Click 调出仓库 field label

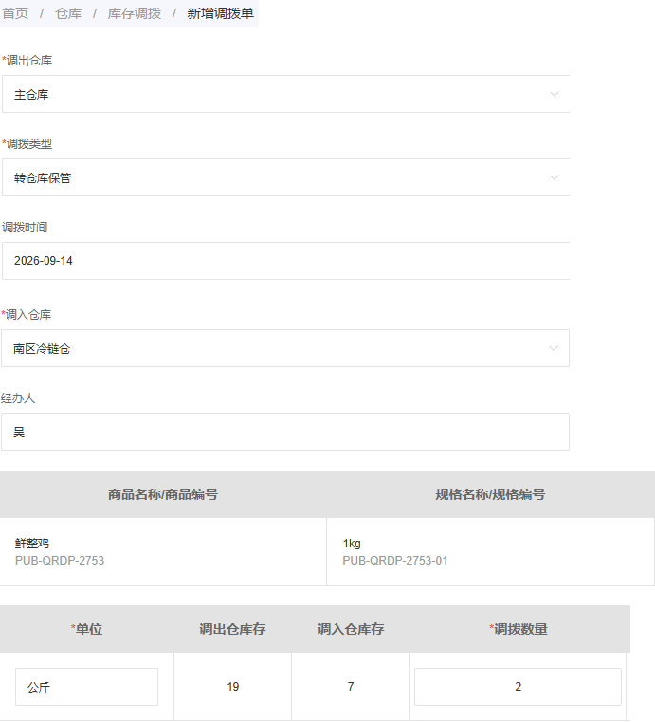[x=27, y=61]
